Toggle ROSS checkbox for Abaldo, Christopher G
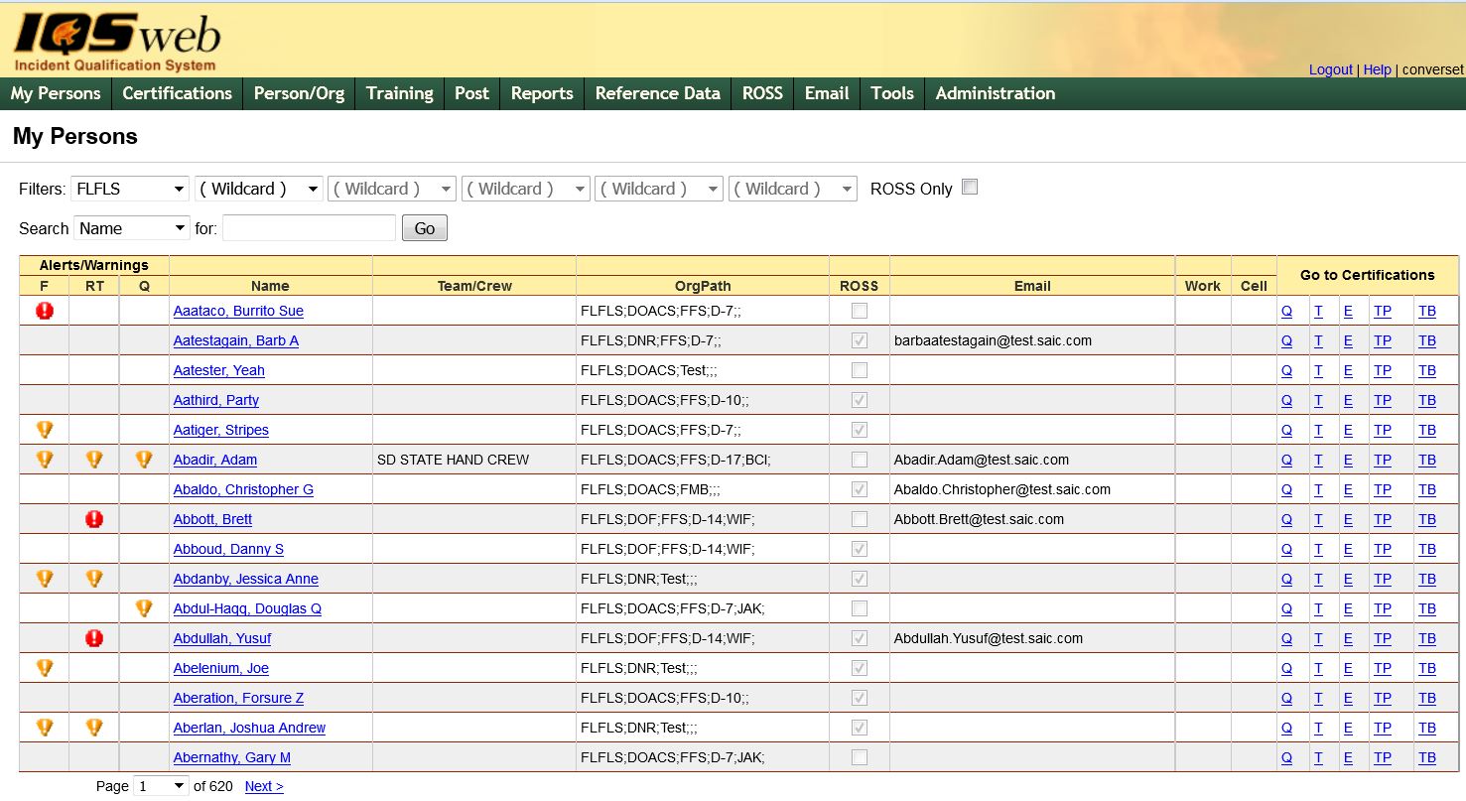This screenshot has width=1466, height=801. pyautogui.click(x=860, y=489)
